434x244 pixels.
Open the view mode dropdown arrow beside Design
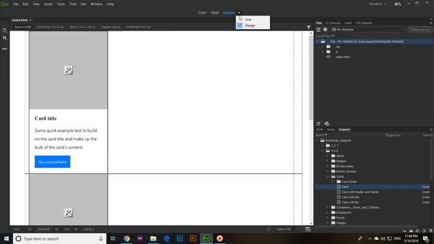tap(239, 13)
